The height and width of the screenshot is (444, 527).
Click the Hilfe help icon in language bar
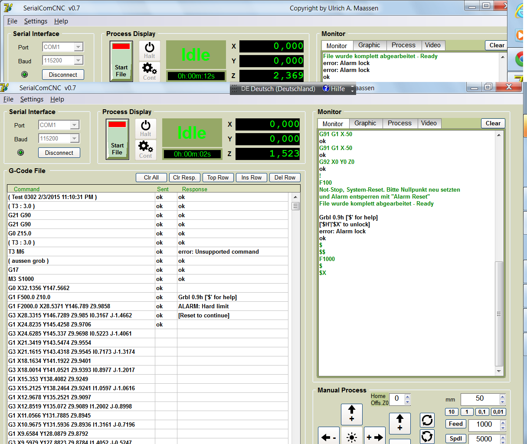click(326, 88)
